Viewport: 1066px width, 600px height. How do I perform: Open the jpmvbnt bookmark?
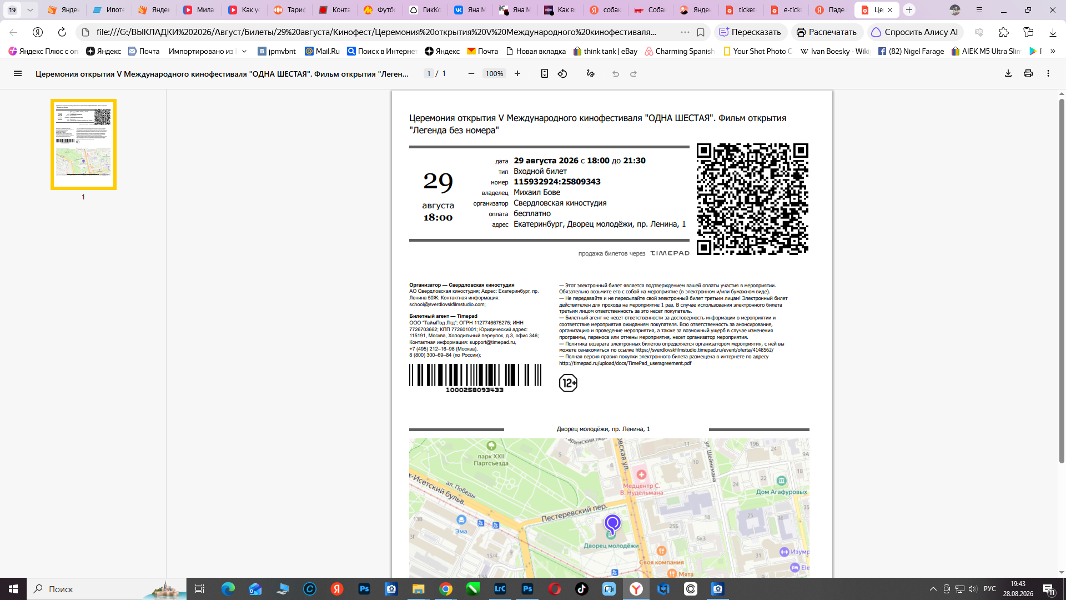[277, 51]
